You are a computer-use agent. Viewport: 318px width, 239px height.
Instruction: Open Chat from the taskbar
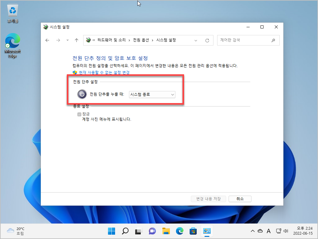tap(152, 231)
